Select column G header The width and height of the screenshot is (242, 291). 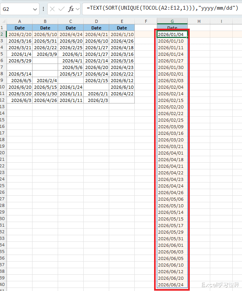coord(172,21)
